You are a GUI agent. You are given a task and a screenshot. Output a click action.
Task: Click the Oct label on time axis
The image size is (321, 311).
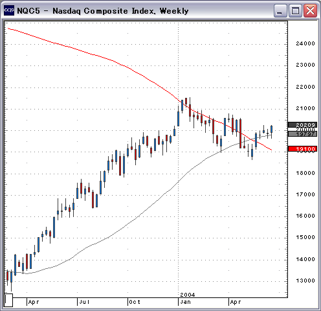coord(135,302)
